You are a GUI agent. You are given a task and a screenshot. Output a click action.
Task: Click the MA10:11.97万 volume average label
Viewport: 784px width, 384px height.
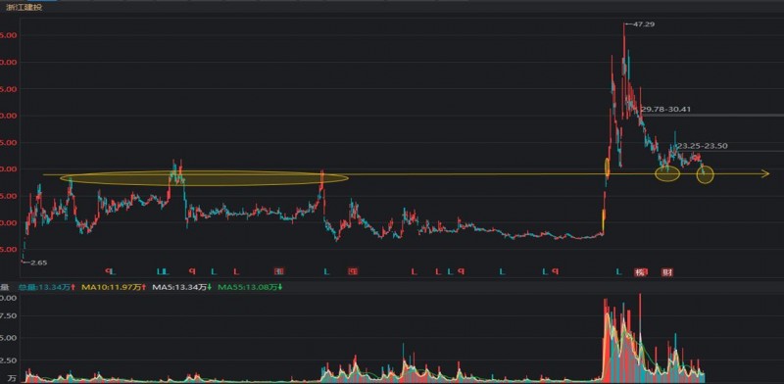(114, 287)
